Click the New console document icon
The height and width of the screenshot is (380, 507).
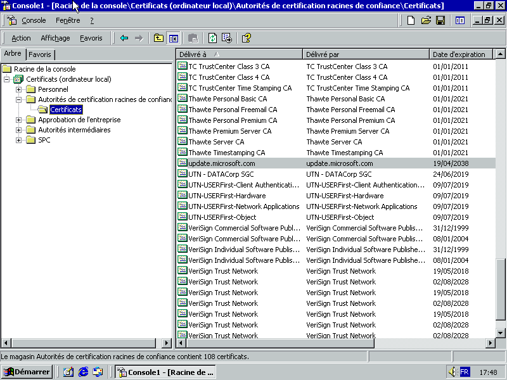point(411,20)
